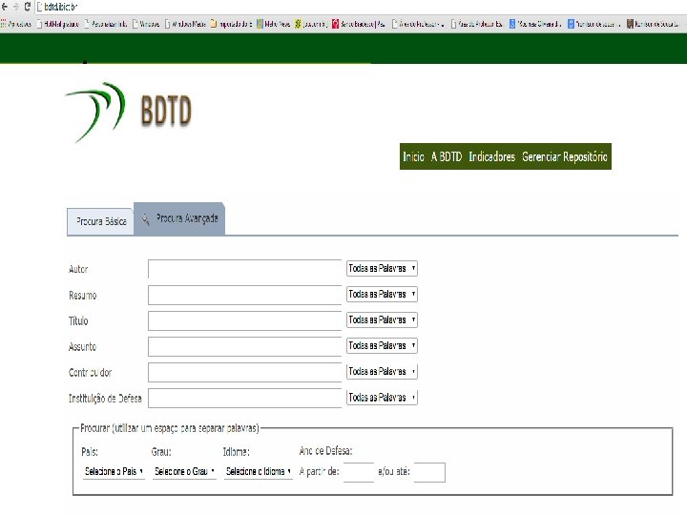Select the Procura Avançada tab
Screen dimensions: 687x515
(x=179, y=218)
